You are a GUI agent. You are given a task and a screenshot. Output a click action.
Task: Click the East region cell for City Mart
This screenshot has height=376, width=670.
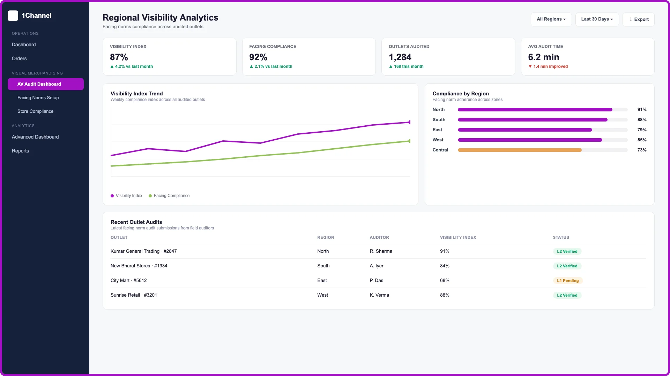click(x=322, y=281)
